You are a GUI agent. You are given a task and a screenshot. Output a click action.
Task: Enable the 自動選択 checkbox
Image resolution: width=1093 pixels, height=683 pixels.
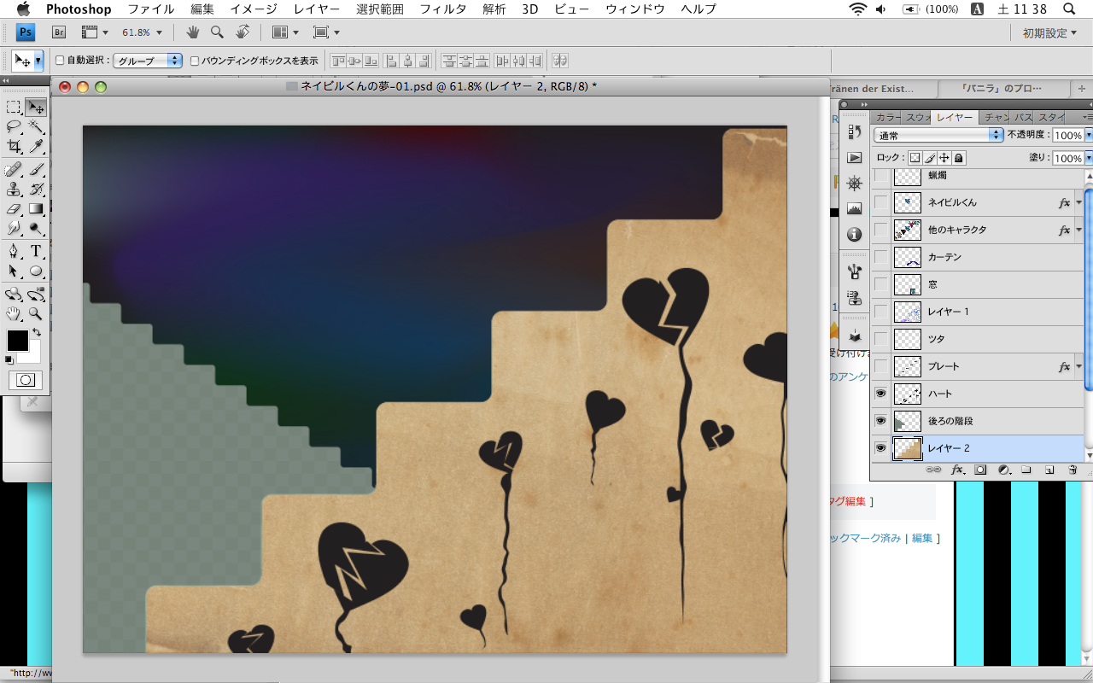click(x=60, y=61)
